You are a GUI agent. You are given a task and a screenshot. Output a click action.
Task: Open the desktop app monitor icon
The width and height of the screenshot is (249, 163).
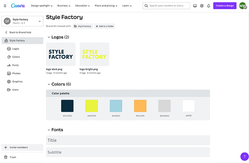point(195,6)
